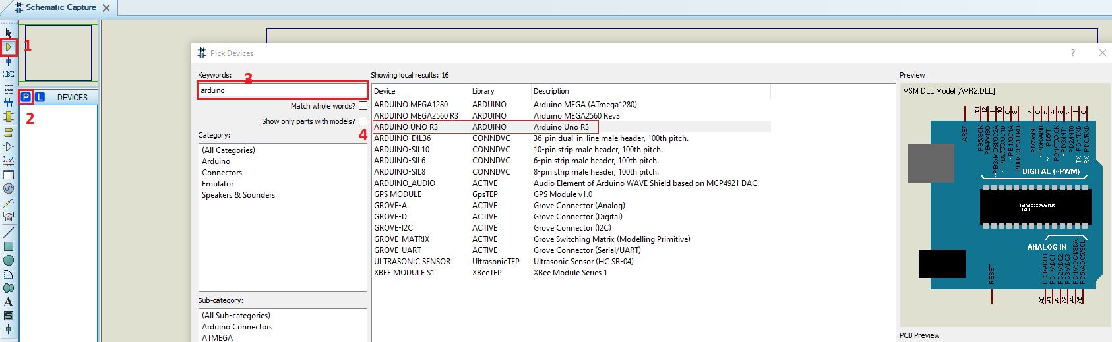The width and height of the screenshot is (1112, 342).
Task: Open the Virtual Instruments Mode tool
Action: (x=9, y=216)
